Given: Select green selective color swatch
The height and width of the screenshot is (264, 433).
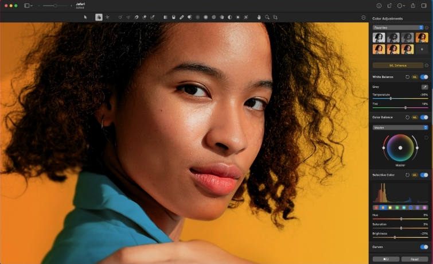Looking at the screenshot, I should click(x=397, y=208).
